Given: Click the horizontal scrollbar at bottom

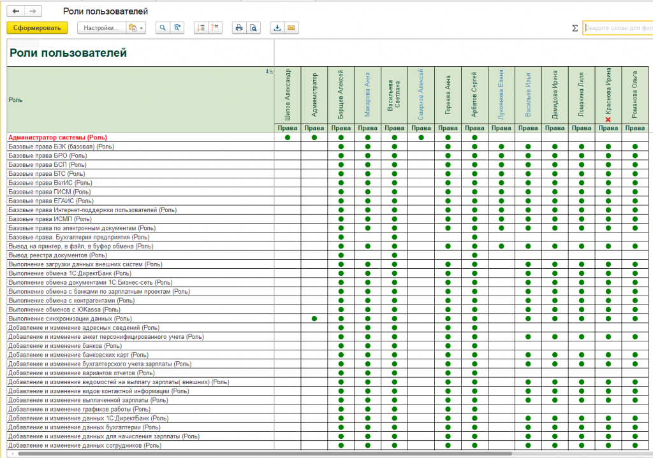Looking at the screenshot, I should pyautogui.click(x=255, y=454).
